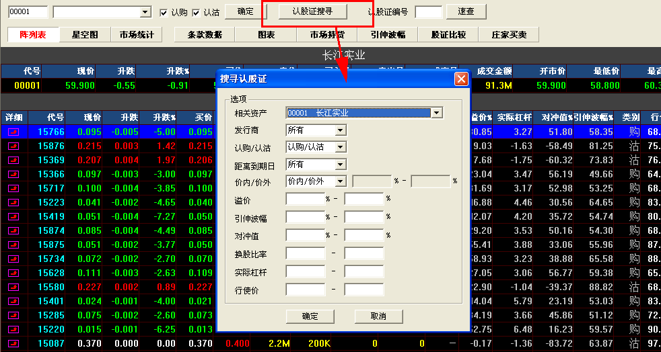Click detail icon for warrant 15876
The image size is (661, 352).
(13, 146)
